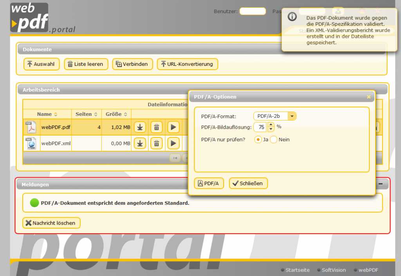401x276 pixels.
Task: Switch language using the British flag icon
Action: click(x=377, y=11)
